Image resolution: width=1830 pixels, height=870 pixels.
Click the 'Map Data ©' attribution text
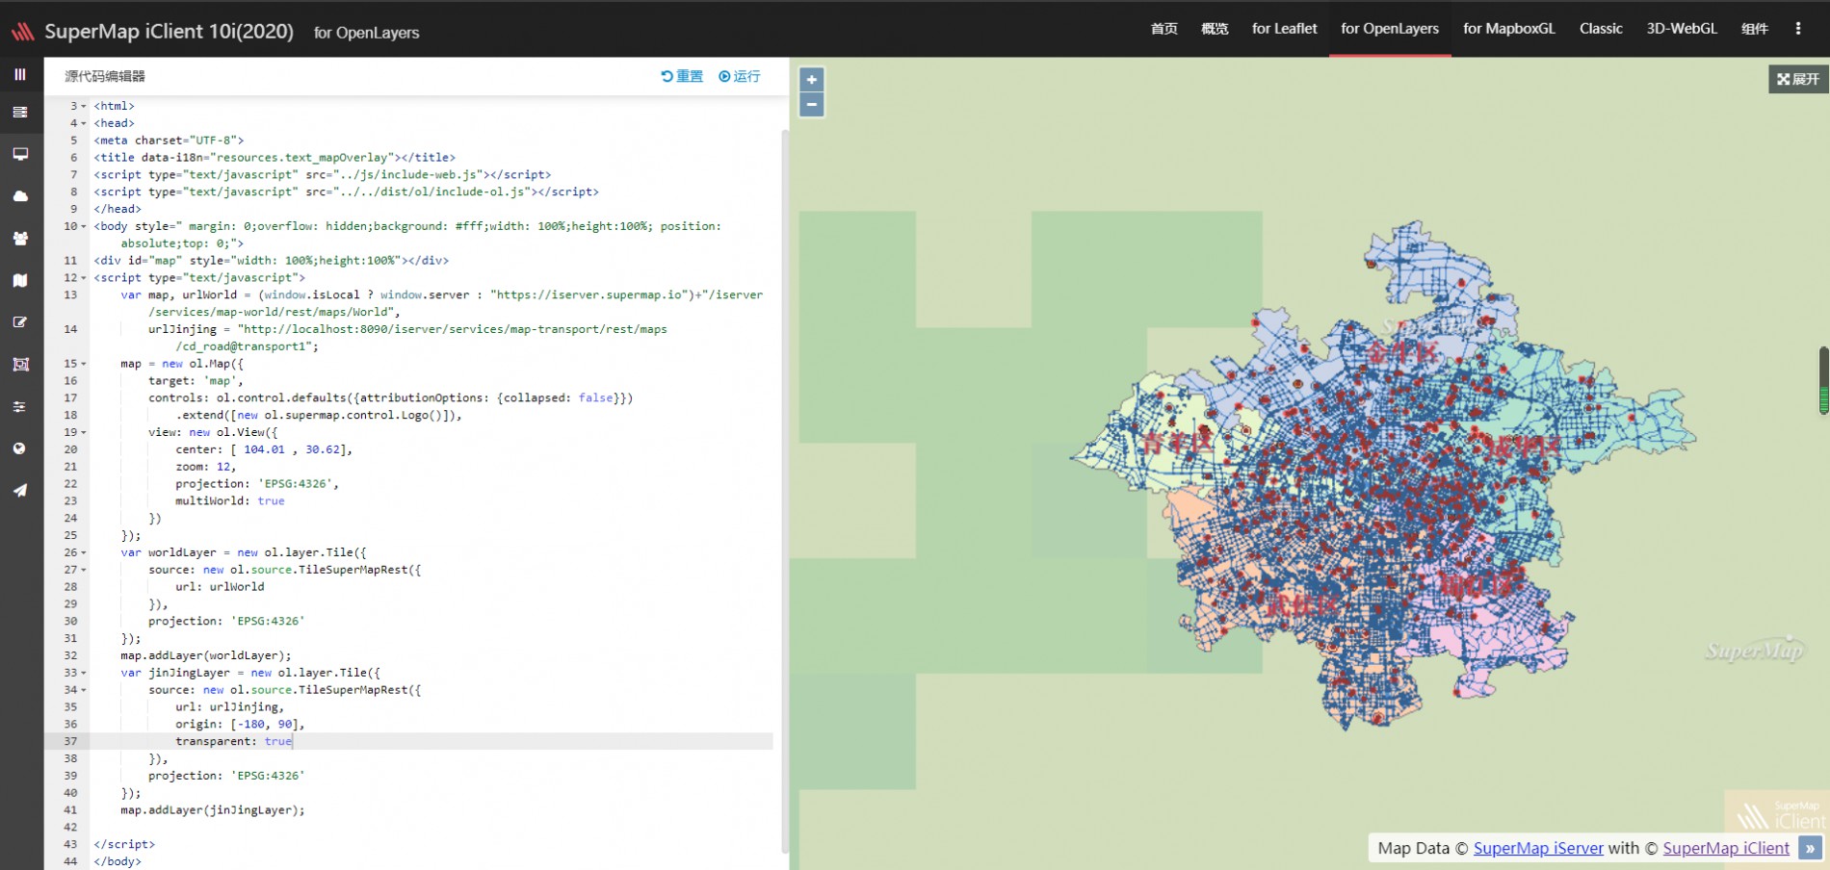tap(1423, 848)
